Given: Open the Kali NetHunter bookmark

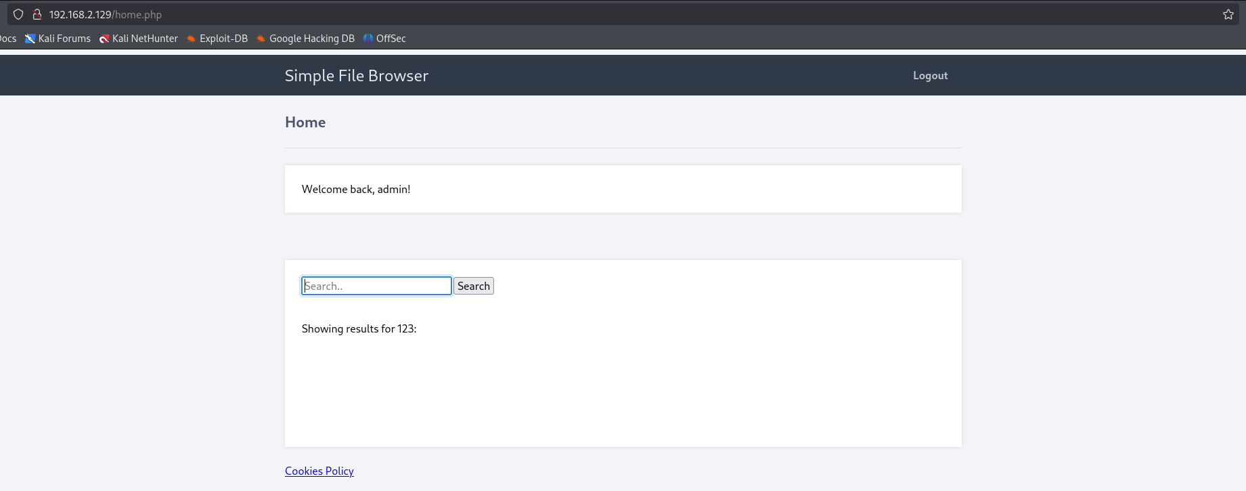Looking at the screenshot, I should pos(139,39).
